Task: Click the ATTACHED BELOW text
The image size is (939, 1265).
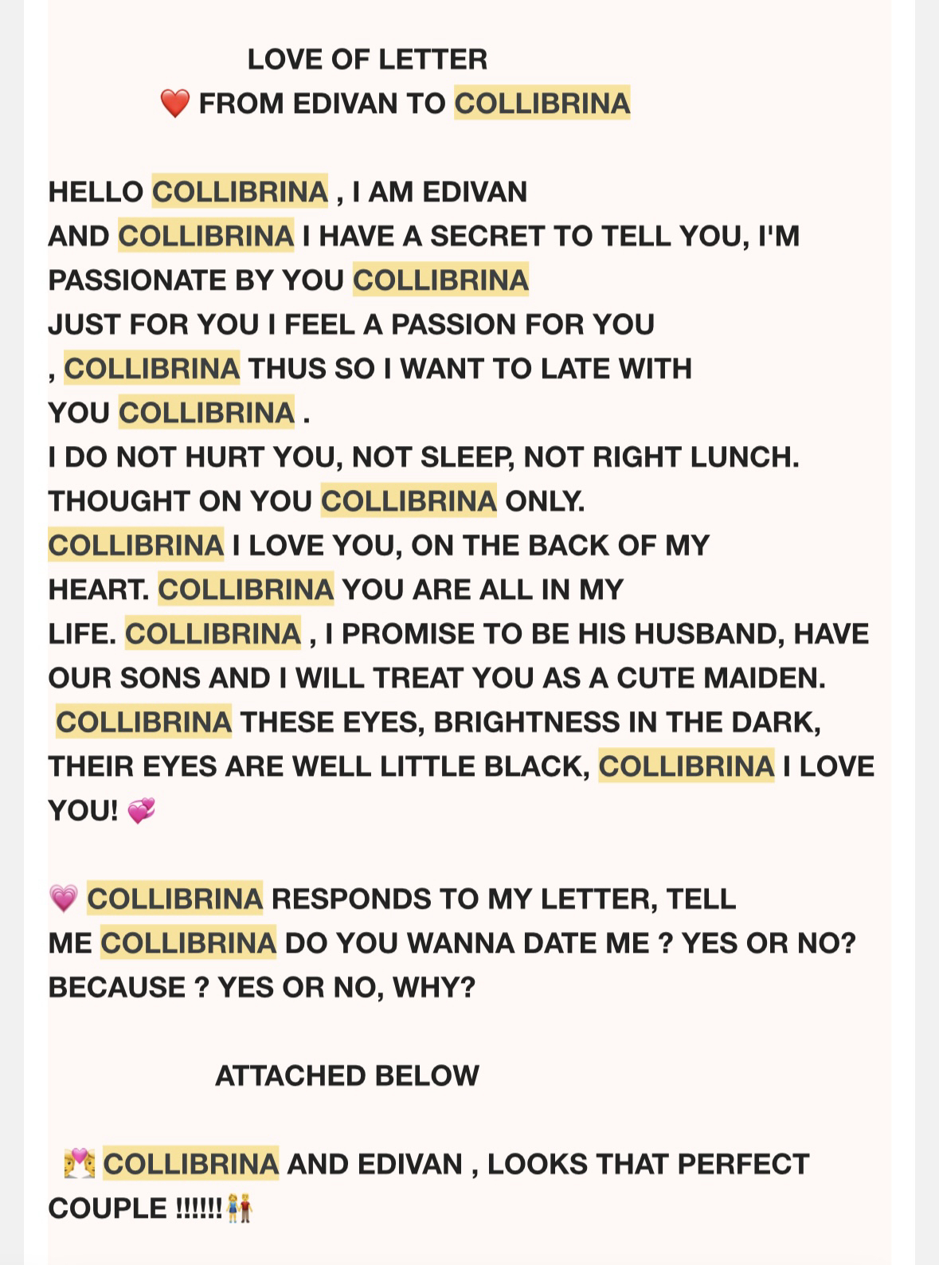Action: pos(347,1075)
